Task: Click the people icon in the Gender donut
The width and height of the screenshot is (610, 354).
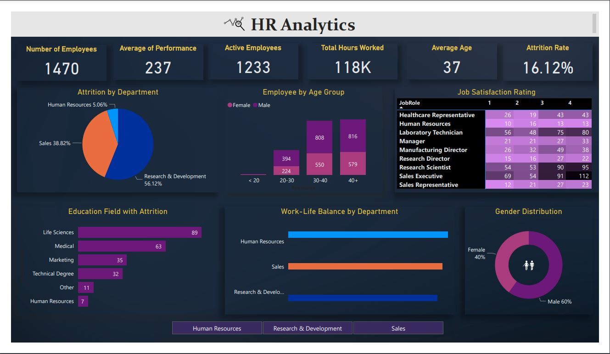Action: [x=529, y=265]
